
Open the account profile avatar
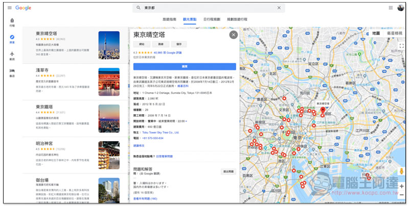400,8
